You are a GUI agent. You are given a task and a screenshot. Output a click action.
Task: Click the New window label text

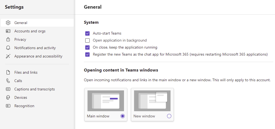click(x=144, y=116)
